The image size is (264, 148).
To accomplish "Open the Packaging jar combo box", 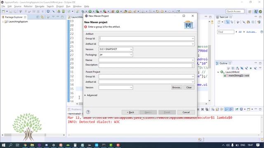I will tap(116, 55).
